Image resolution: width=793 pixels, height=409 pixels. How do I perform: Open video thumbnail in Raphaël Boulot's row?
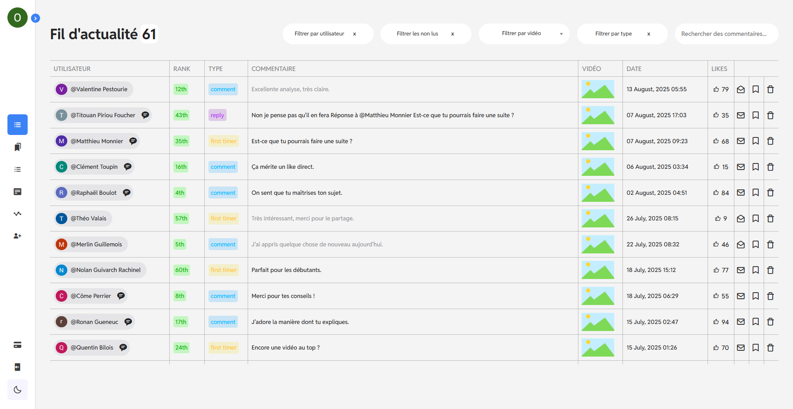pyautogui.click(x=598, y=193)
